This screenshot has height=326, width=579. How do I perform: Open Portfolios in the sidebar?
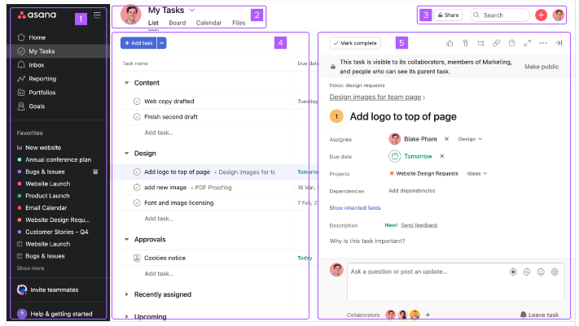click(37, 93)
